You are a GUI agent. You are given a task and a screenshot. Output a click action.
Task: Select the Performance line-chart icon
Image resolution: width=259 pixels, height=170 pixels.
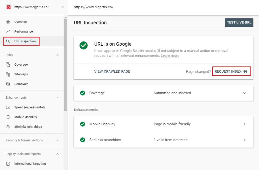point(8,31)
